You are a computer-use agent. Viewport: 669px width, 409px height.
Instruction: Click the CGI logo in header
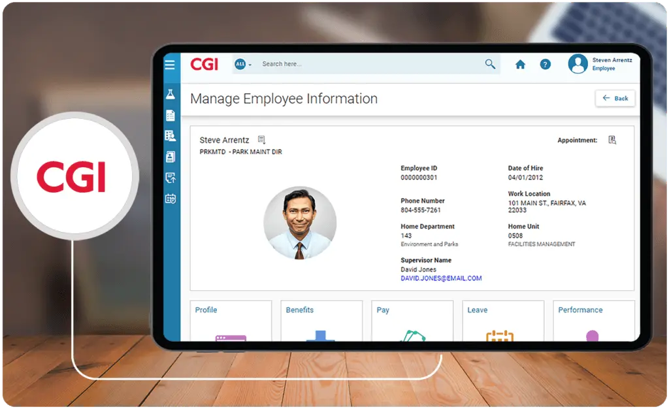click(x=204, y=65)
